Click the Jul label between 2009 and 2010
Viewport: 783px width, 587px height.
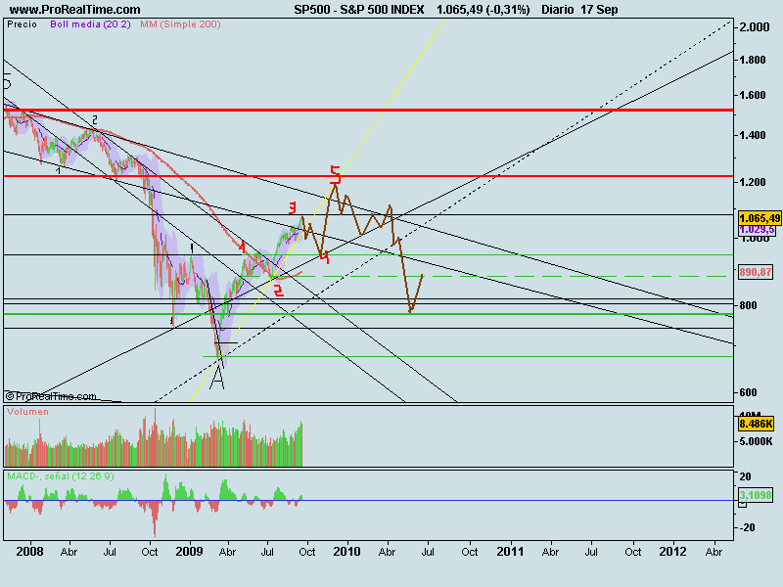coord(267,552)
